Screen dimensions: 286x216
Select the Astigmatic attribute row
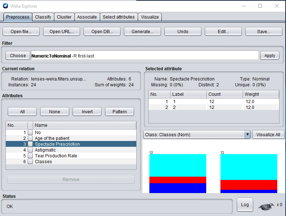(x=71, y=150)
